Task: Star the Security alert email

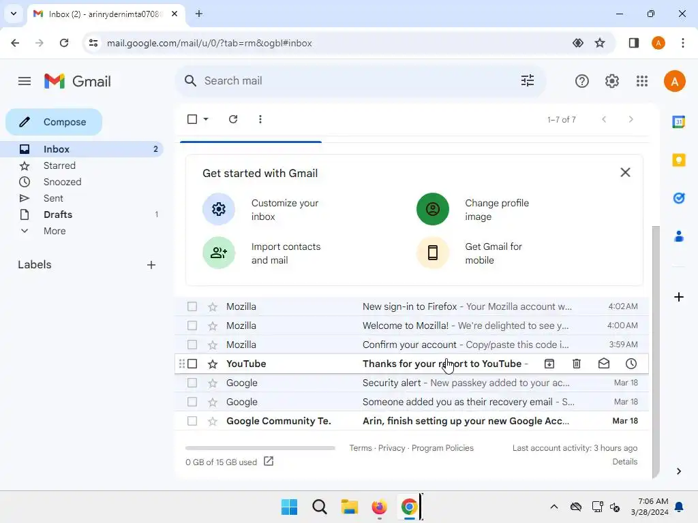Action: tap(213, 383)
